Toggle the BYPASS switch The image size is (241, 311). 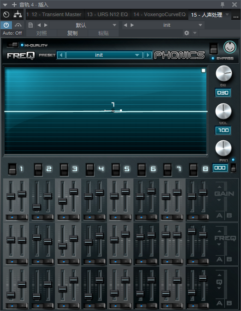(x=214, y=48)
